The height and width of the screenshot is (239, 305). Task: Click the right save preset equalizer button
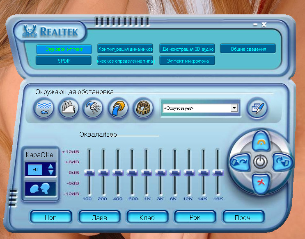(282, 162)
